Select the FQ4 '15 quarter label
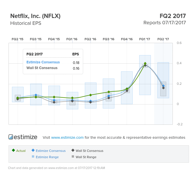Viewport: 195px width, 177px height. tap(54, 39)
